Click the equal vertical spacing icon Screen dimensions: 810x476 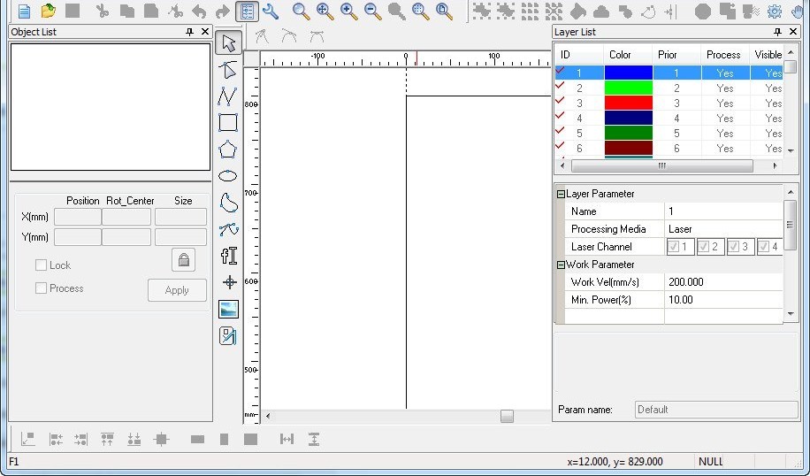point(314,440)
